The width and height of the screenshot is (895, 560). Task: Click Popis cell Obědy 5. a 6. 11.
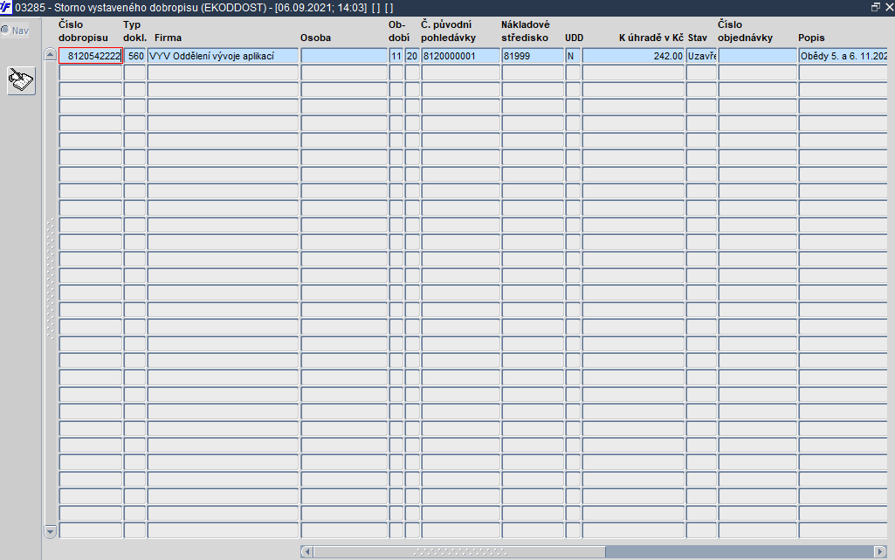(843, 56)
